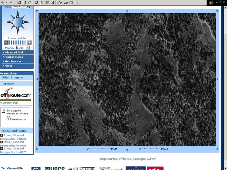This screenshot has height=170, width=227.
Task: Go to the Home page icon
Action: point(30,2)
